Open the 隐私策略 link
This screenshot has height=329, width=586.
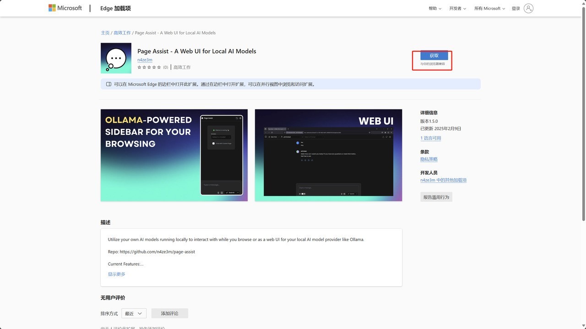[429, 159]
